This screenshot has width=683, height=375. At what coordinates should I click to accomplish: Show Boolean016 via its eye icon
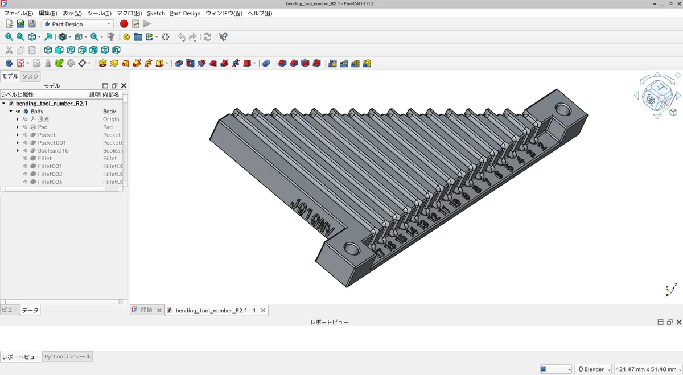(25, 151)
